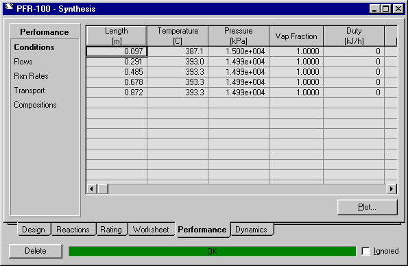The width and height of the screenshot is (408, 266).
Task: Switch to the Design tab
Action: point(34,230)
